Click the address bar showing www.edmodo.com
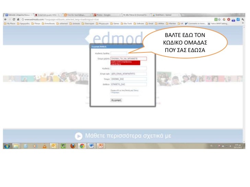250x187 pixels. click(x=117, y=20)
